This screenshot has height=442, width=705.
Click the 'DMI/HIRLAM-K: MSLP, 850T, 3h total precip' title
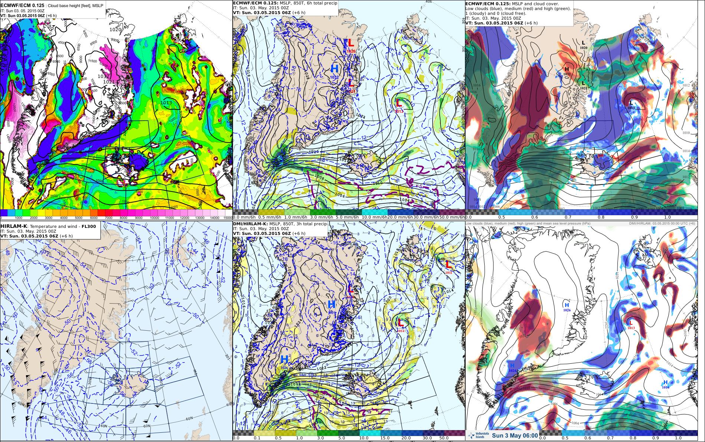[280, 224]
